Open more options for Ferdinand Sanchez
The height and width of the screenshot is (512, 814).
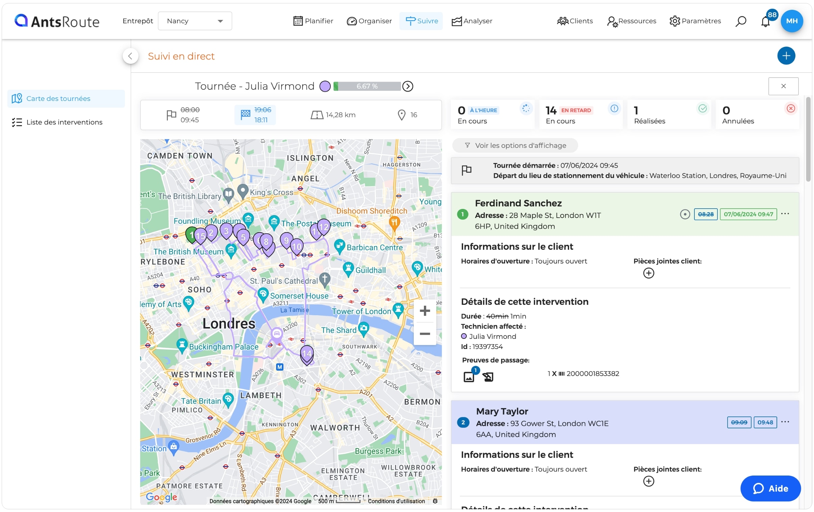tap(785, 214)
